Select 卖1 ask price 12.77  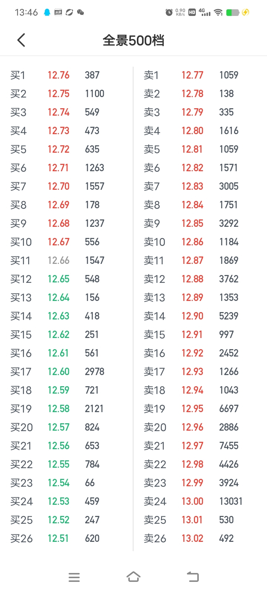click(192, 75)
